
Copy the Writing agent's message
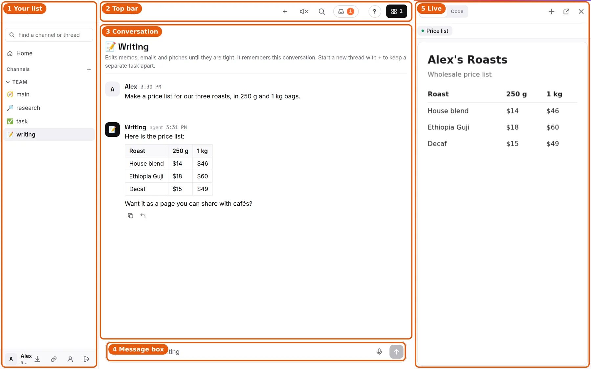[130, 215]
